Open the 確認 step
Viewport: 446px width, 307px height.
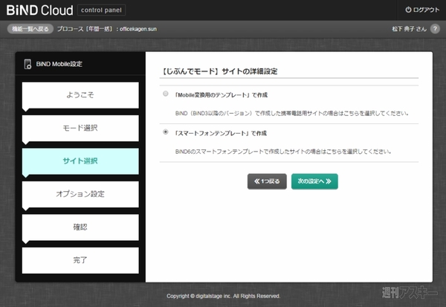pyautogui.click(x=80, y=227)
